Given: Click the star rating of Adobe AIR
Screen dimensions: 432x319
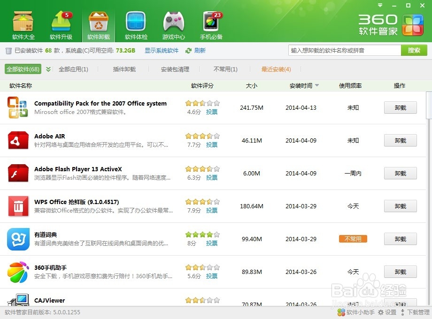Looking at the screenshot, I should (202, 136).
